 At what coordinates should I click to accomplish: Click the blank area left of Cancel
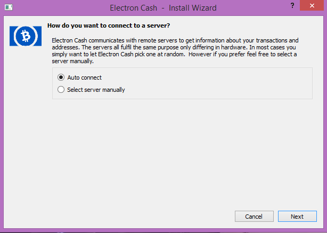[133, 216]
